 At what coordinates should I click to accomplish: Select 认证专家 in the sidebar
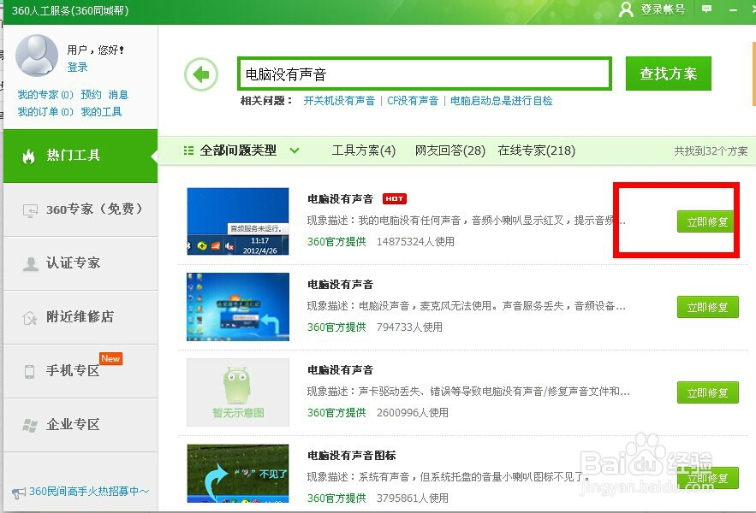[x=80, y=263]
